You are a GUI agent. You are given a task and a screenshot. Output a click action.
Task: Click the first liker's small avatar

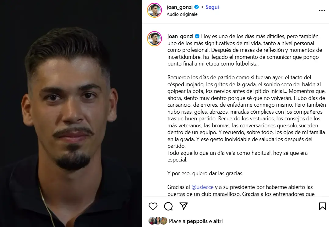click(x=152, y=221)
